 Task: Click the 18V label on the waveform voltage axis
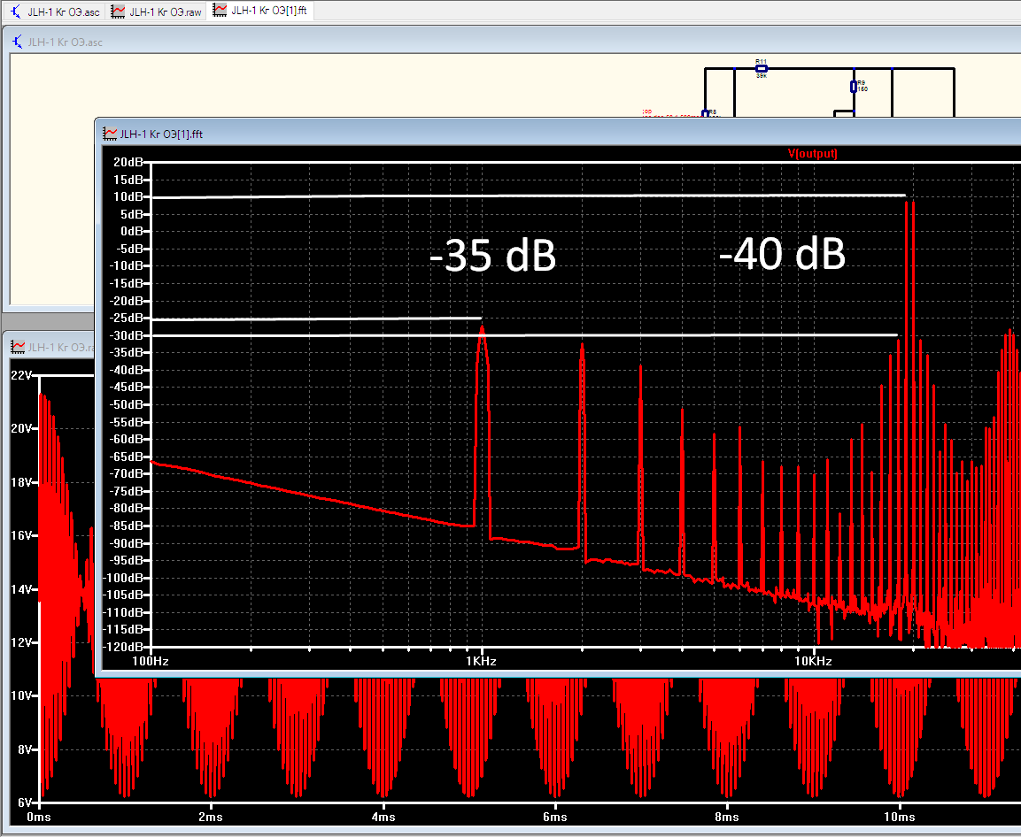[21, 482]
